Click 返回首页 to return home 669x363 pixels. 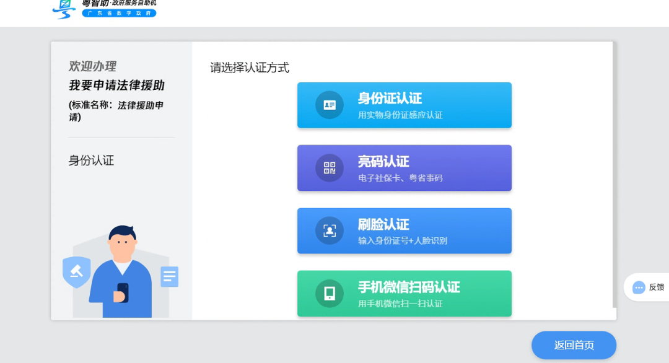574,345
